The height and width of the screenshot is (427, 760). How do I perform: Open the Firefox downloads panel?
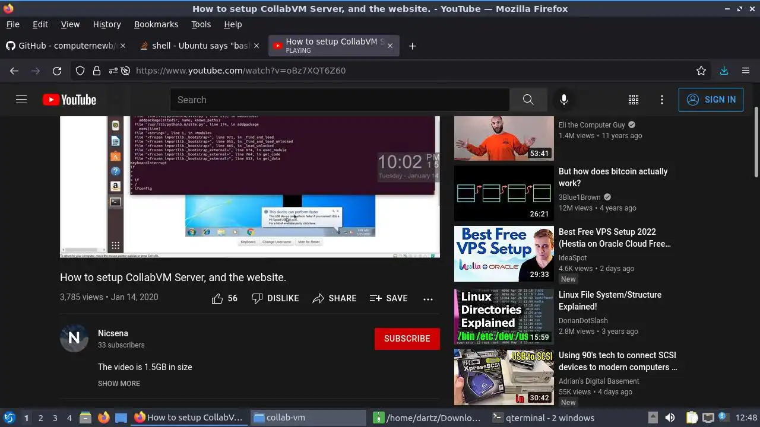click(x=724, y=71)
